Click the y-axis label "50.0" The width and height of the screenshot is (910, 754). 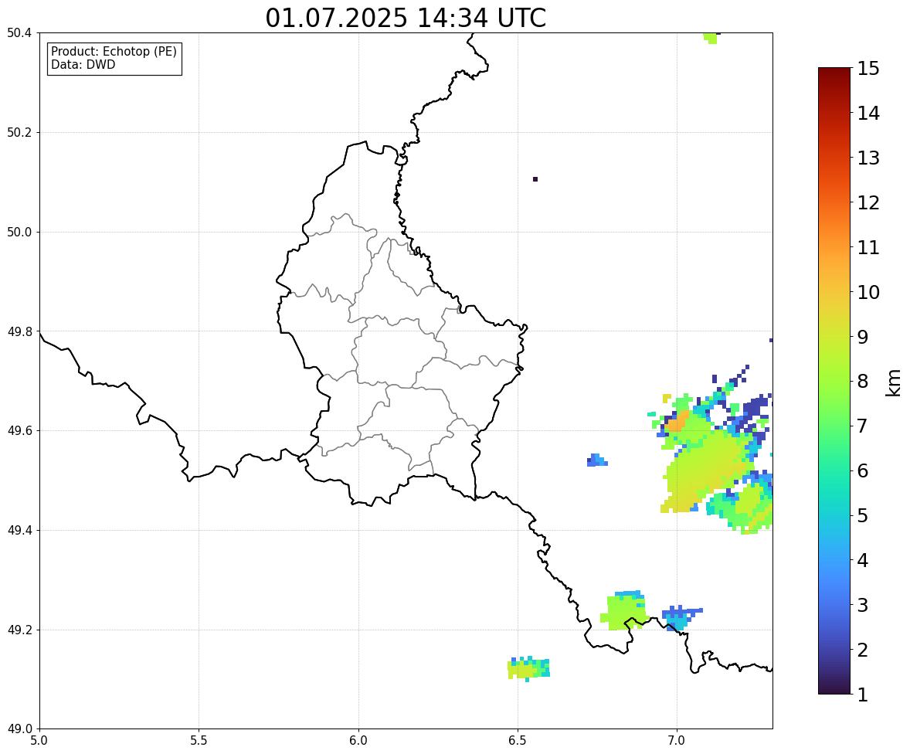[18, 233]
